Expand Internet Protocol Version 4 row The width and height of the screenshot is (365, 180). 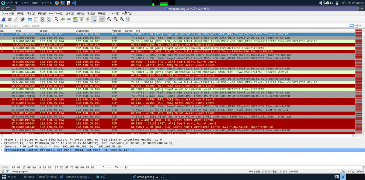pyautogui.click(x=2, y=146)
